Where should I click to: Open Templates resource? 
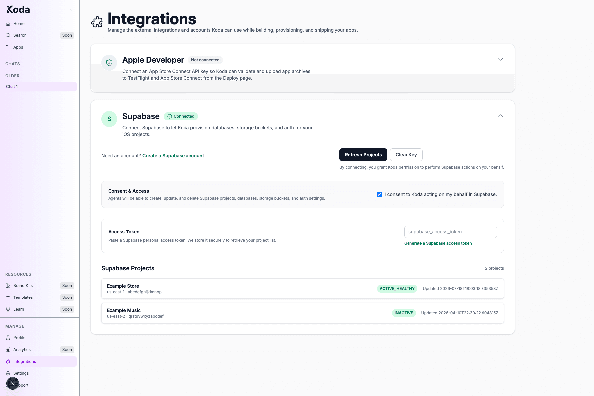click(x=39, y=297)
